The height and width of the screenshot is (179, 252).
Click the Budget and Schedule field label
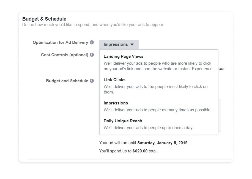pyautogui.click(x=67, y=81)
